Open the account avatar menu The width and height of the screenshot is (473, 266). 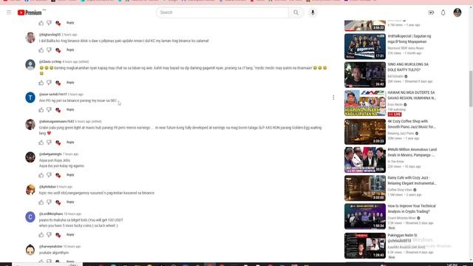click(457, 13)
